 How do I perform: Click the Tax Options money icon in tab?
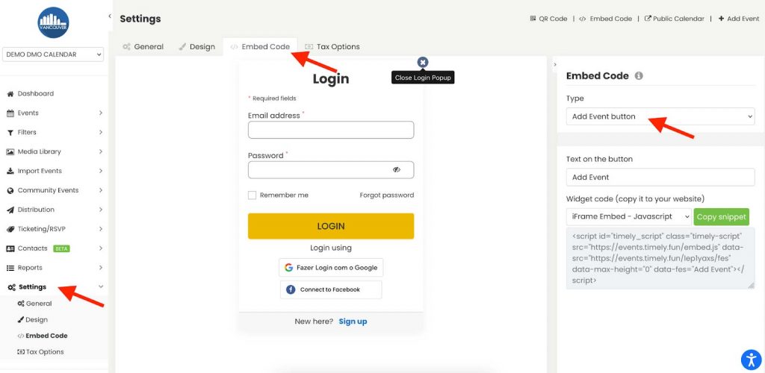pyautogui.click(x=309, y=47)
